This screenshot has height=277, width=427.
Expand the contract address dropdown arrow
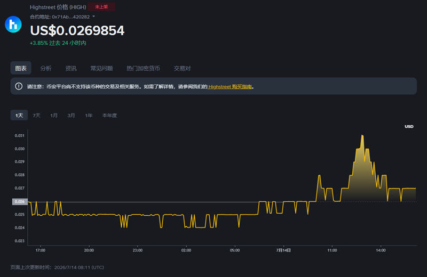[x=94, y=17]
